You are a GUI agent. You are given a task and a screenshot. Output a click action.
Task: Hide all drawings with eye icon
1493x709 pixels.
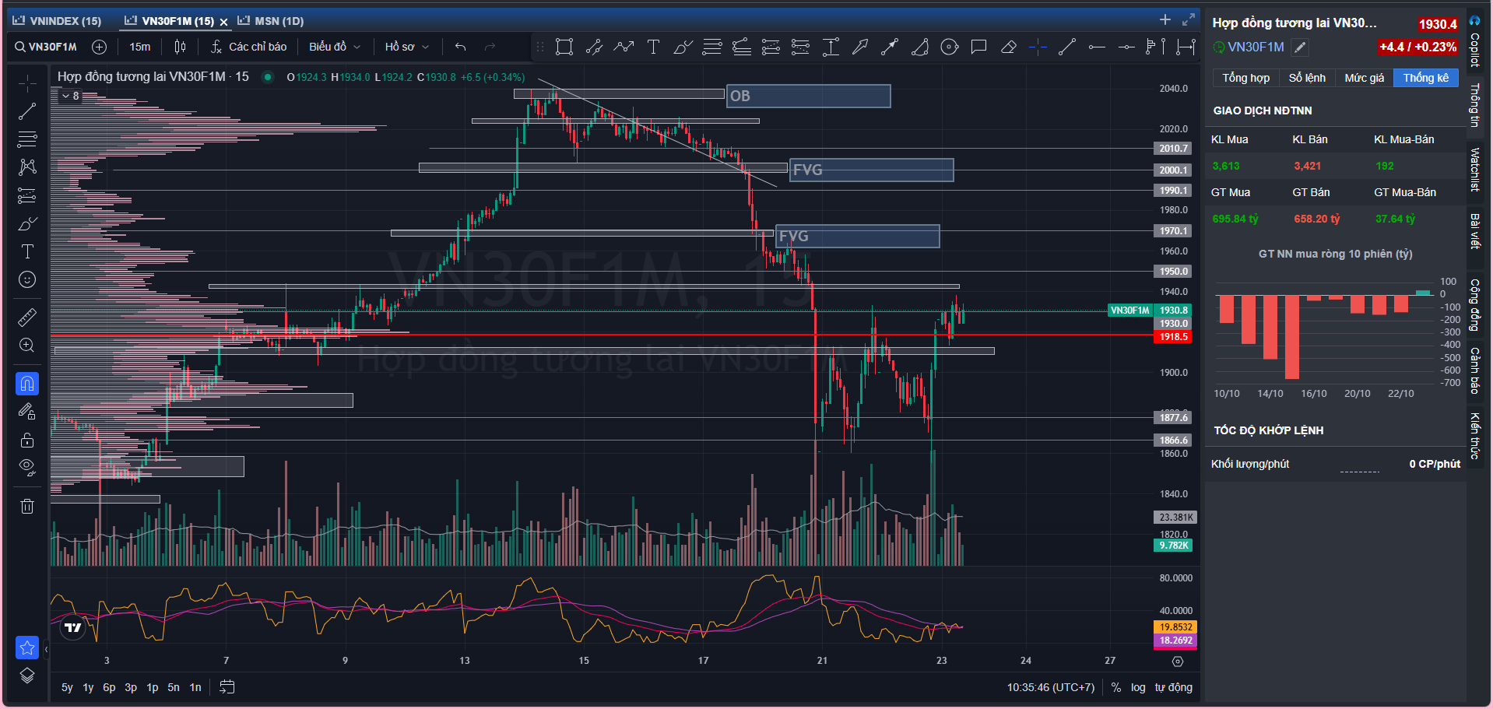point(27,468)
